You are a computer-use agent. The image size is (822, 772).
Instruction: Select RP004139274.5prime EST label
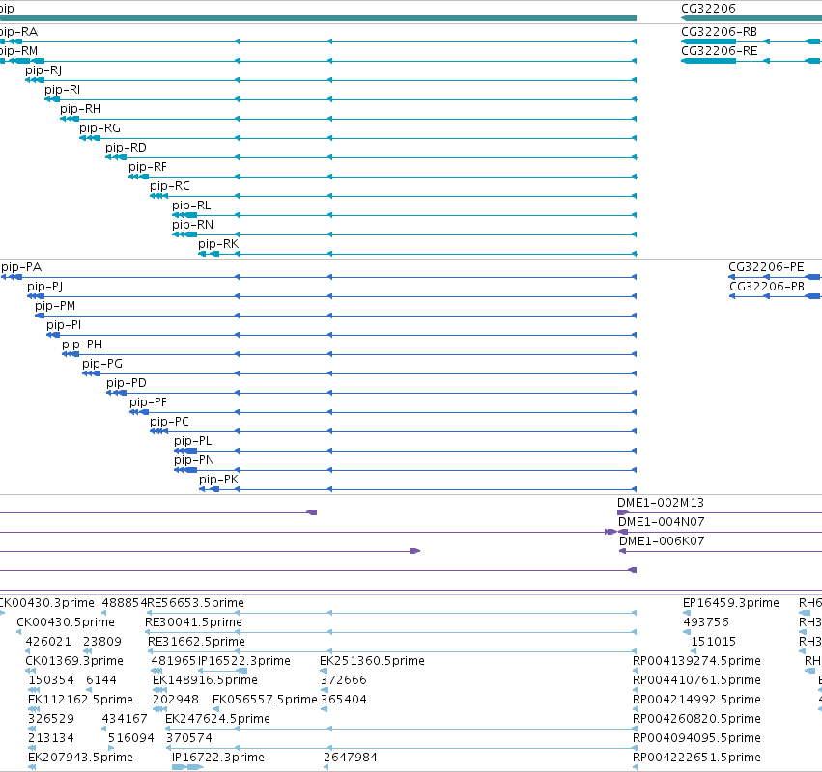[696, 661]
